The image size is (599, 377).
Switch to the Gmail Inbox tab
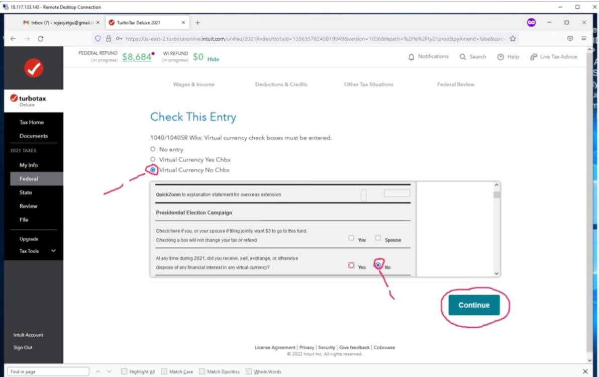click(x=58, y=23)
